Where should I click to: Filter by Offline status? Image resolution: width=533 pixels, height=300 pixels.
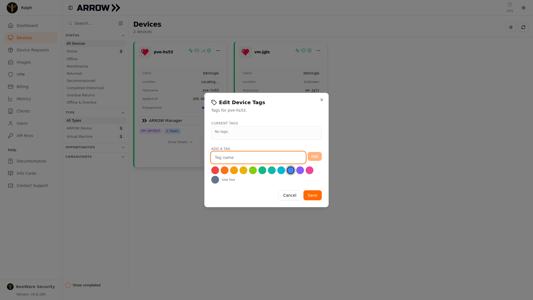click(95, 59)
